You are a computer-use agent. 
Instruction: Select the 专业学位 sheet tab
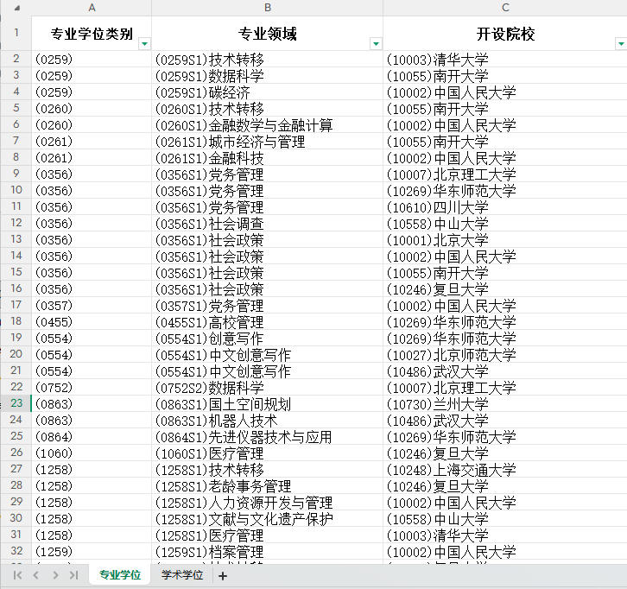[119, 575]
